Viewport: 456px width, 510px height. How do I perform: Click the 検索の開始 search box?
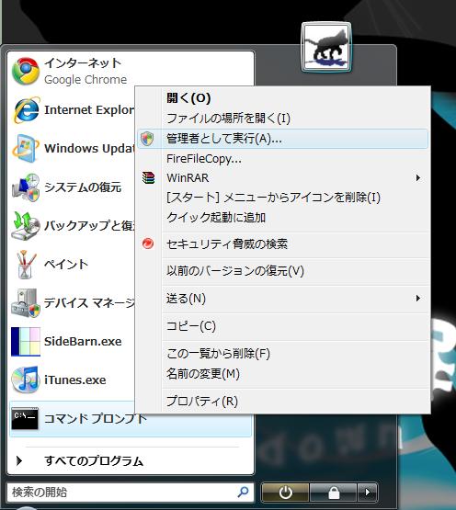coord(131,492)
